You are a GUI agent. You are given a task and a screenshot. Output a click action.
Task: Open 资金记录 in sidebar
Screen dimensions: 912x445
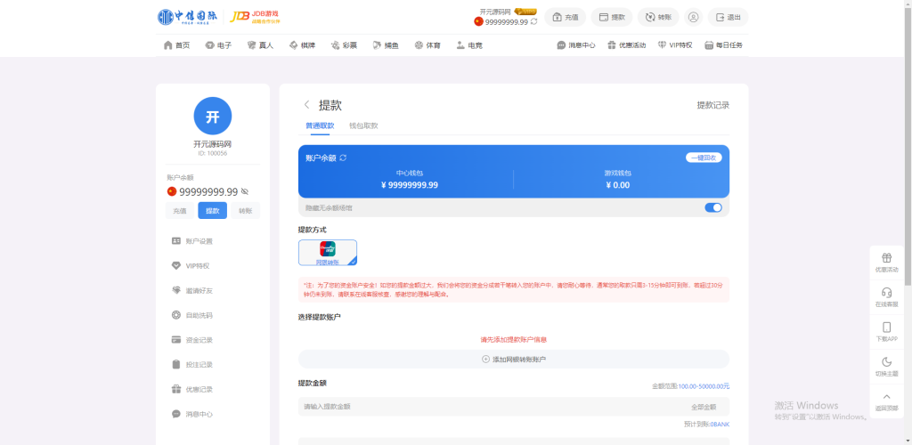(192, 340)
